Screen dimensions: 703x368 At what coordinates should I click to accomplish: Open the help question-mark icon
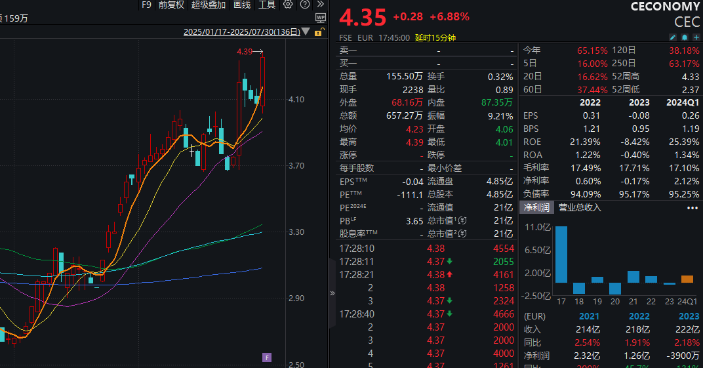click(x=305, y=5)
